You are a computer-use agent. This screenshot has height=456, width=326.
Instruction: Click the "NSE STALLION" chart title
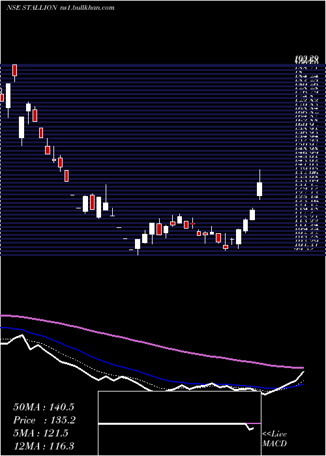[31, 8]
